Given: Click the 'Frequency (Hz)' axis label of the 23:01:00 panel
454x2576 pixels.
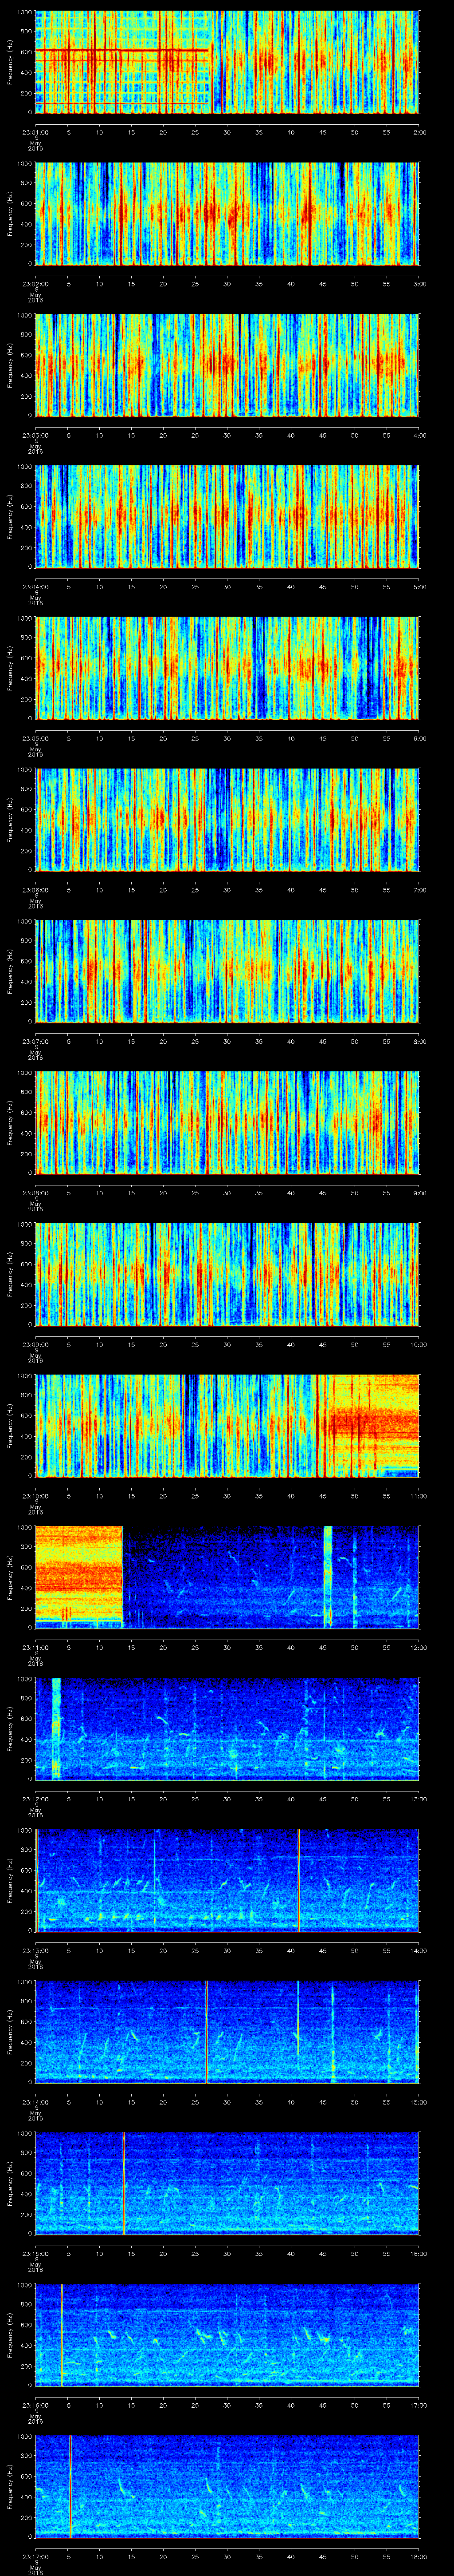Looking at the screenshot, I should tap(10, 62).
